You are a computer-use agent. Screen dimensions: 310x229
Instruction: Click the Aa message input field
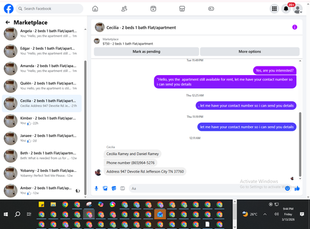206,189
